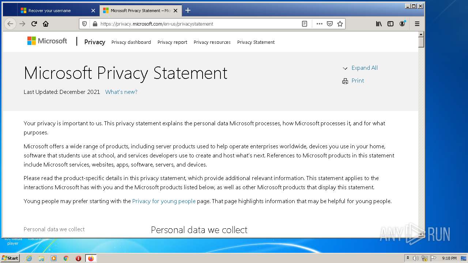The image size is (468, 263).
Task: Click the forward navigation arrow
Action: coord(22,24)
